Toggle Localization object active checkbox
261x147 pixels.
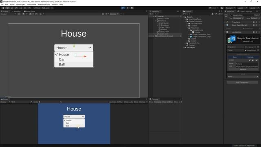tap(231, 15)
